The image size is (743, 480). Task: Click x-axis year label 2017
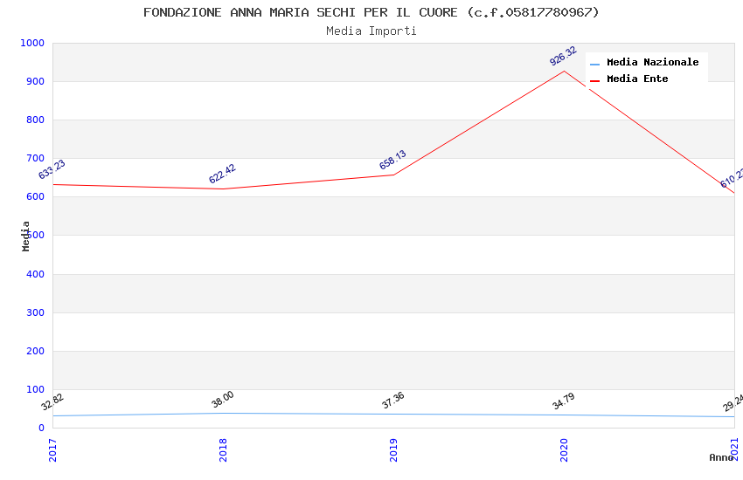[x=52, y=450]
